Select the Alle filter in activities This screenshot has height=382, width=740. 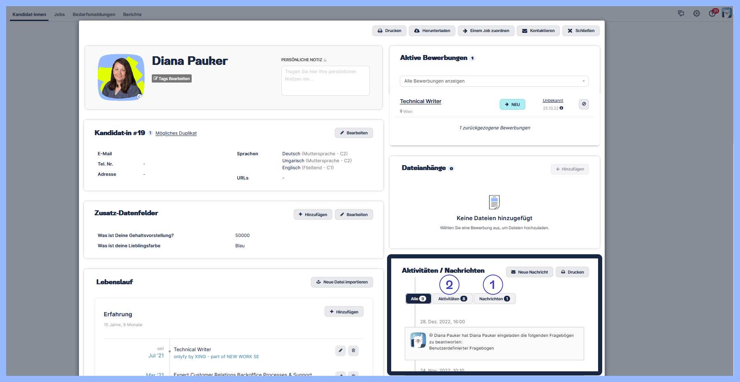point(418,299)
